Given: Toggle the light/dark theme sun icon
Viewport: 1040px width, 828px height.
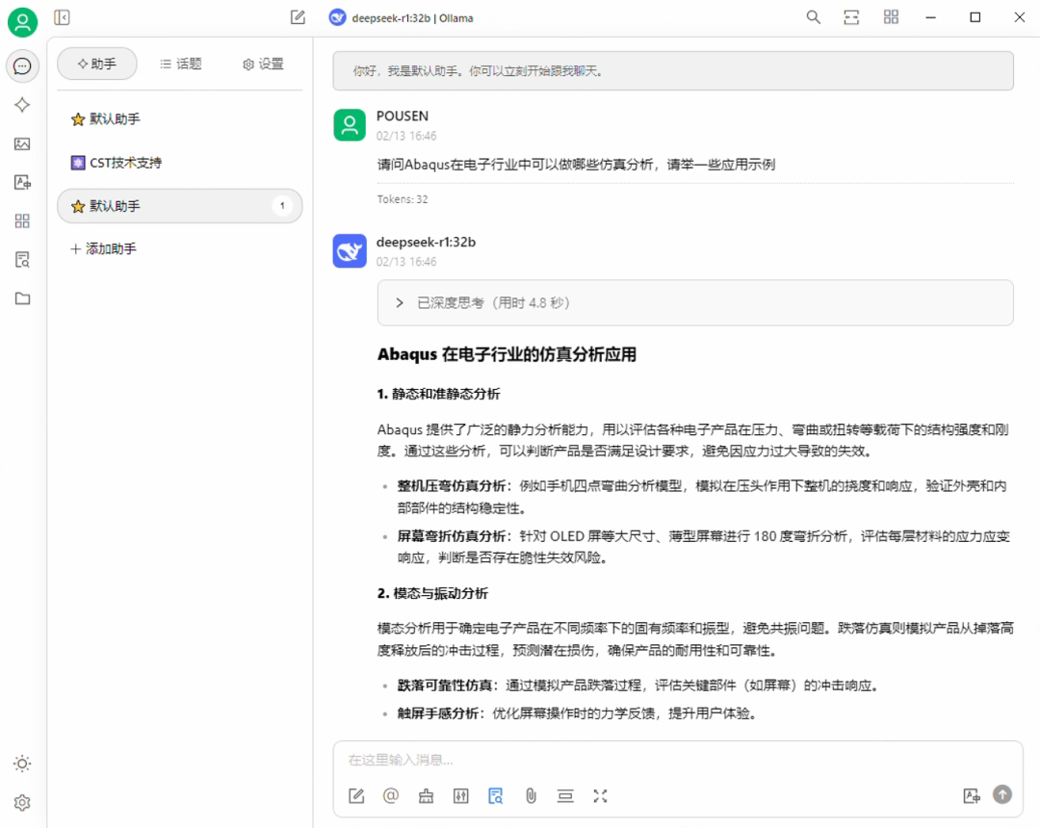Looking at the screenshot, I should (22, 763).
